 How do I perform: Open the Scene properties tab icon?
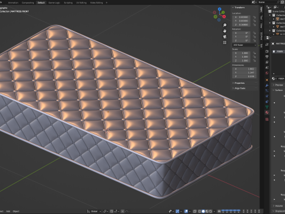coord(267,67)
